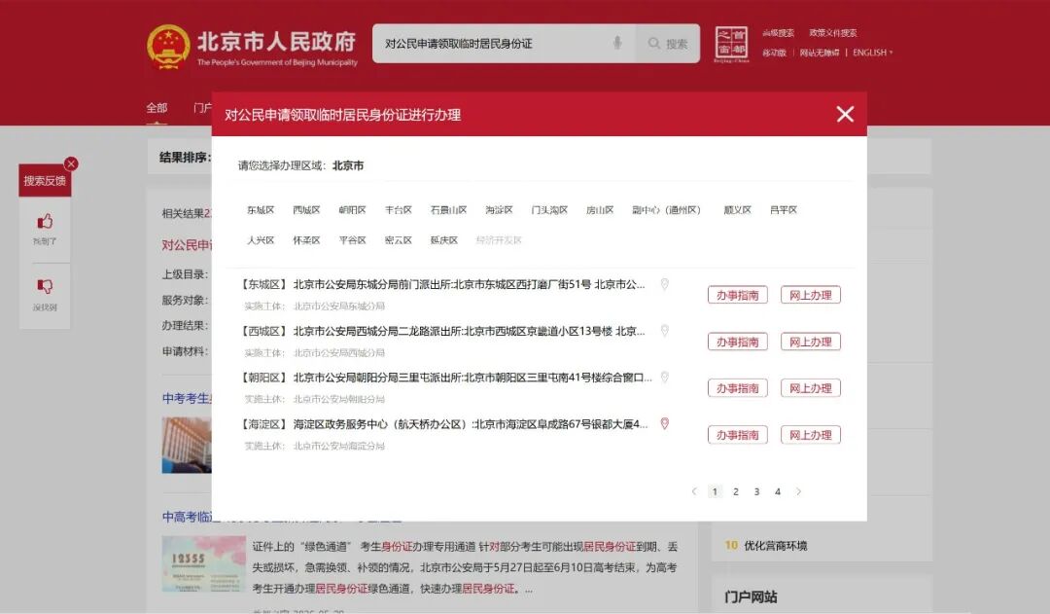Select 丰台区 district filter
The image size is (1050, 614).
point(399,210)
